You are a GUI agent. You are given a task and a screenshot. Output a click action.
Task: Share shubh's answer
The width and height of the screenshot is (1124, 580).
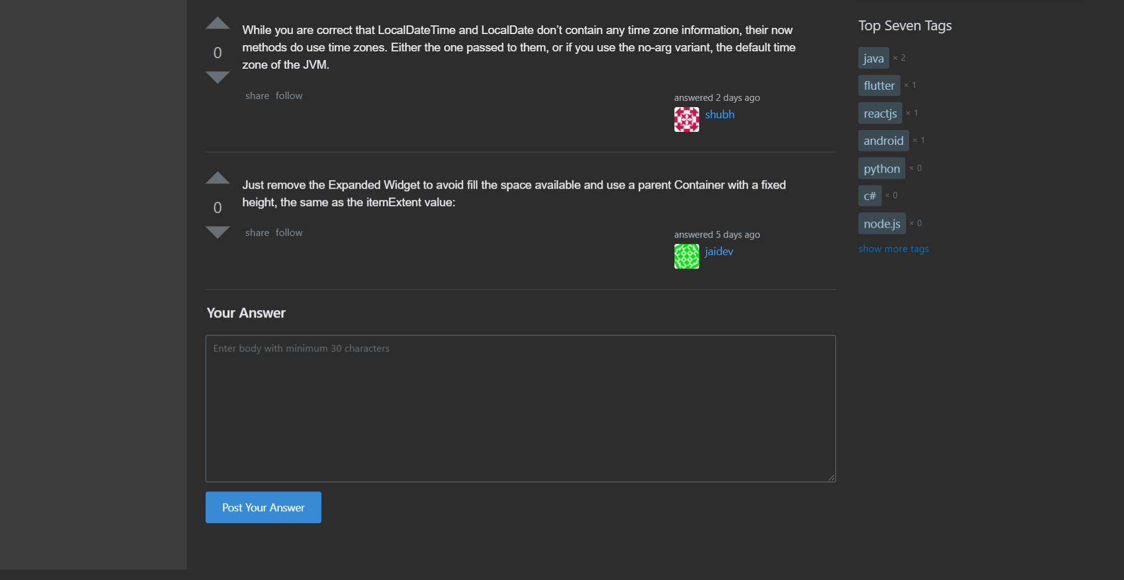(x=257, y=95)
